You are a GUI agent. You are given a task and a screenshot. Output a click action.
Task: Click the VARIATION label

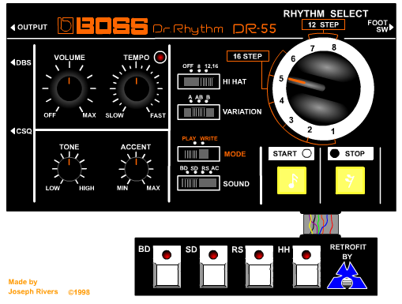tap(242, 111)
